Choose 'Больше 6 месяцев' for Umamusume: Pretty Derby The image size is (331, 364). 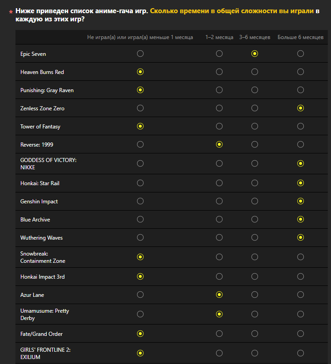click(300, 314)
